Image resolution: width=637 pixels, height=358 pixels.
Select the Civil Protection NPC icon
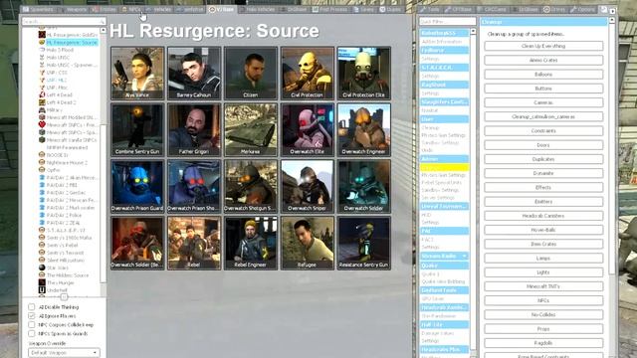pos(308,74)
